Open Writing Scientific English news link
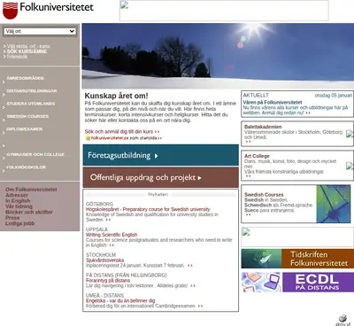Viewport: 354px width, 326px height. point(112,235)
